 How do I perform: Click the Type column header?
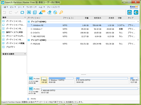pyautogui.click(x=133, y=18)
